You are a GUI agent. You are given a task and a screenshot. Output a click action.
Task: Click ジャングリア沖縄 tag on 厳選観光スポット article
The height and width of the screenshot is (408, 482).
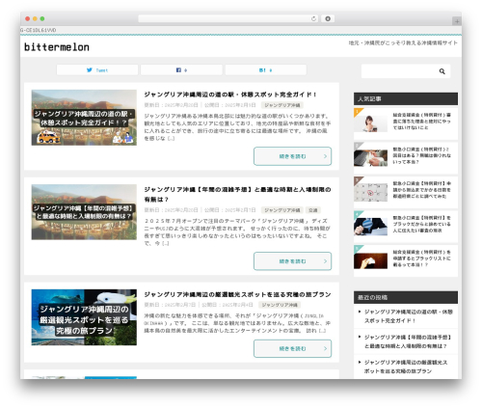[x=280, y=305]
